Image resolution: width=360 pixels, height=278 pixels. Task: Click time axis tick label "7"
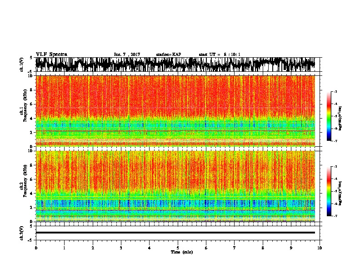point(235,248)
